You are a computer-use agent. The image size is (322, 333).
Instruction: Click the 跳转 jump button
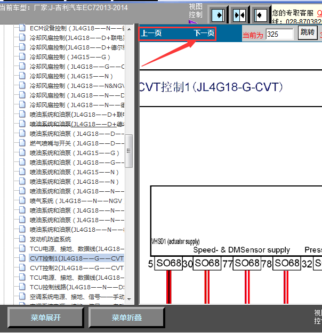pos(308,33)
